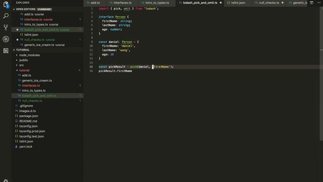Switch to the null_checks.ts tab

pyautogui.click(x=269, y=3)
